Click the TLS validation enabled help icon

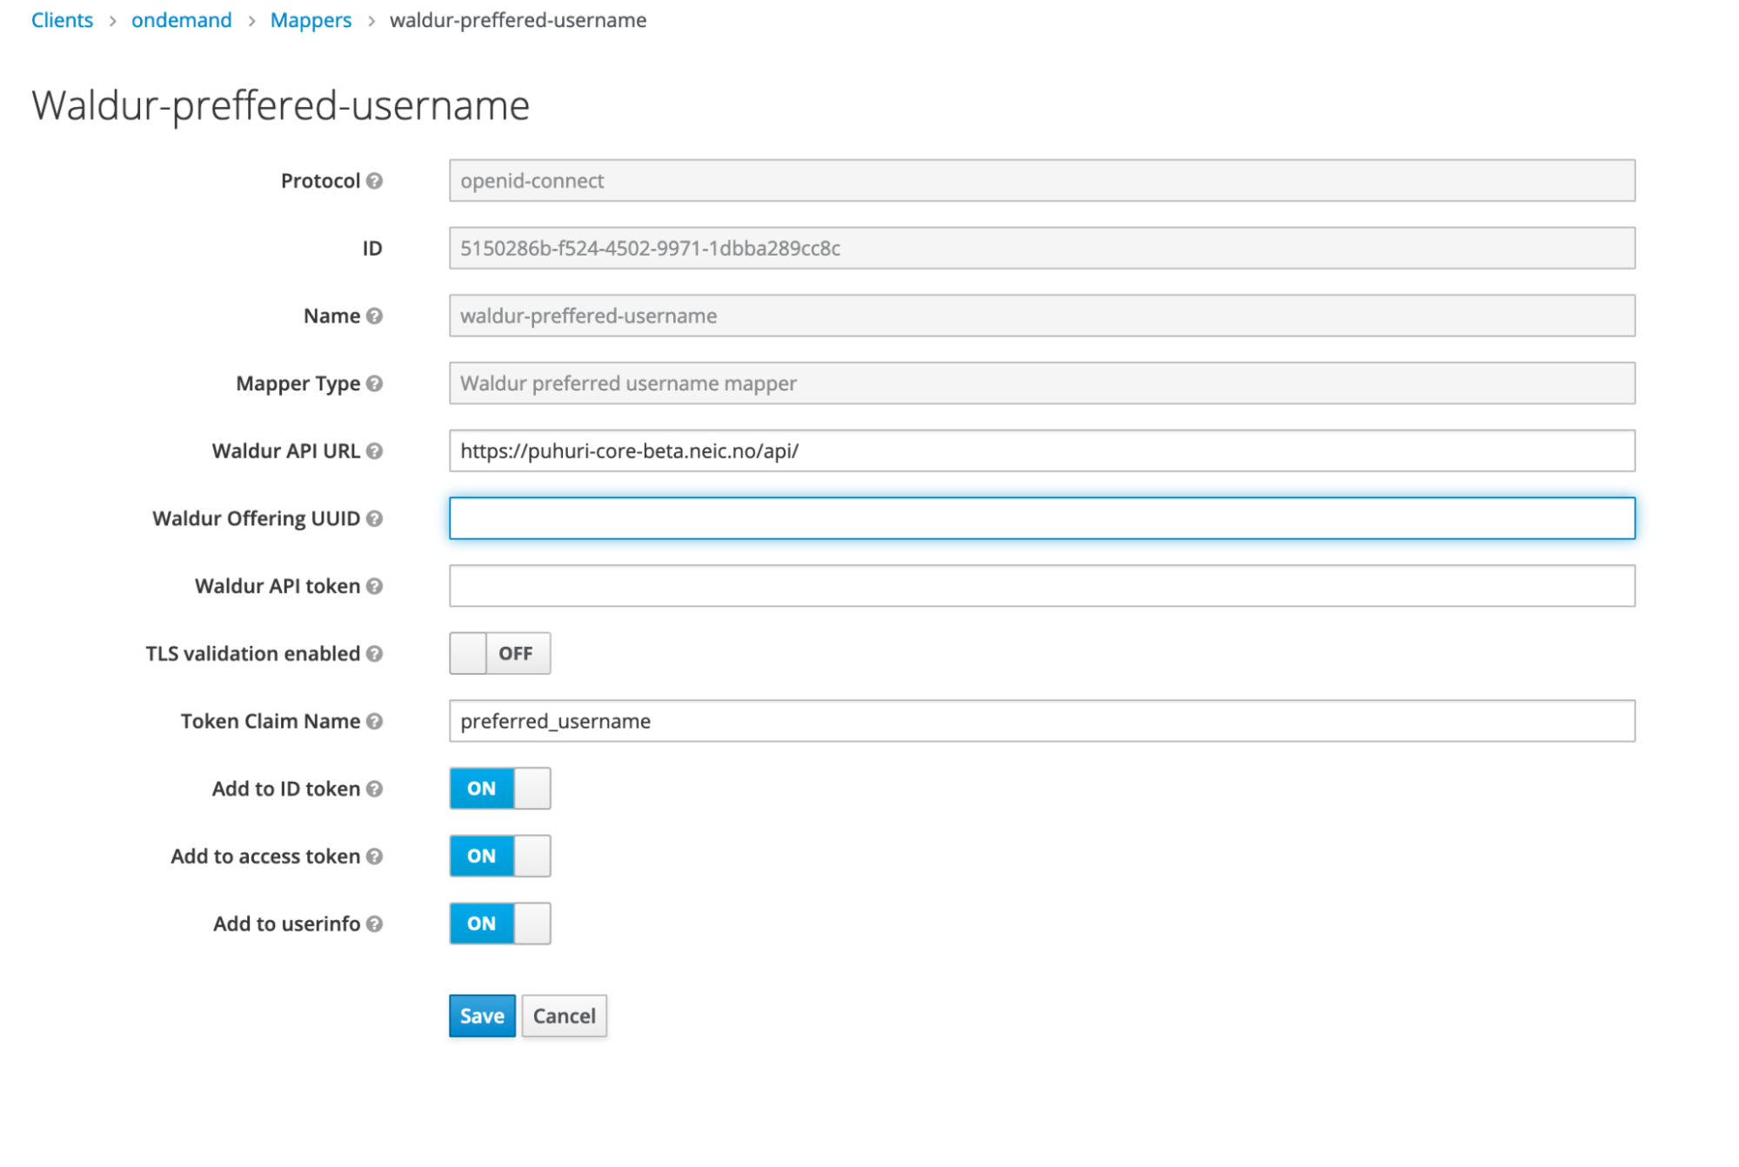tap(374, 653)
